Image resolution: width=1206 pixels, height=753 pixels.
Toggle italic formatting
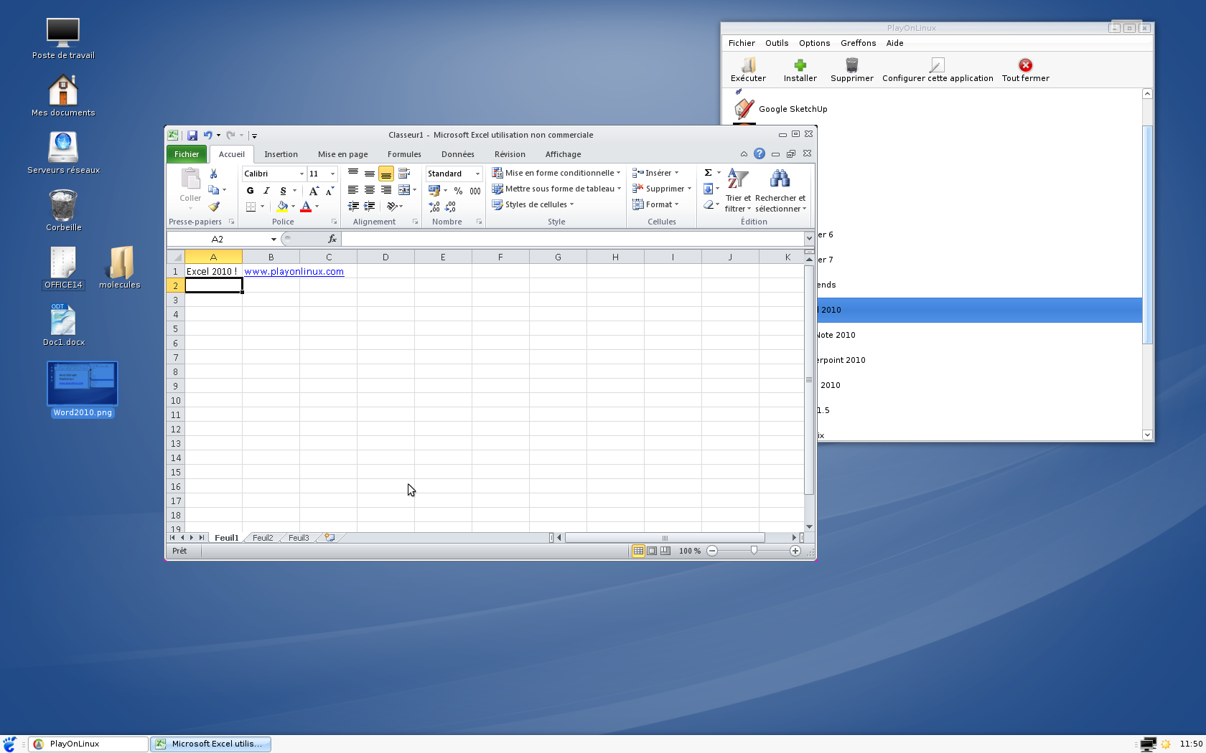coord(266,191)
